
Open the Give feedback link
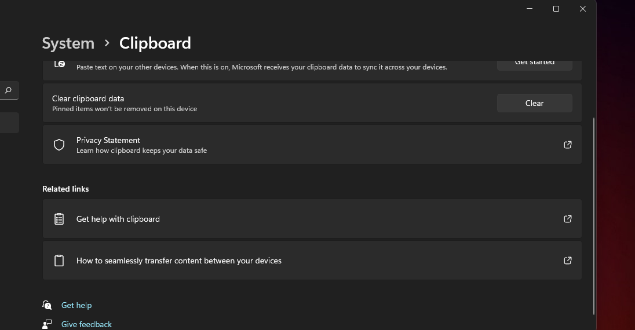(86, 324)
